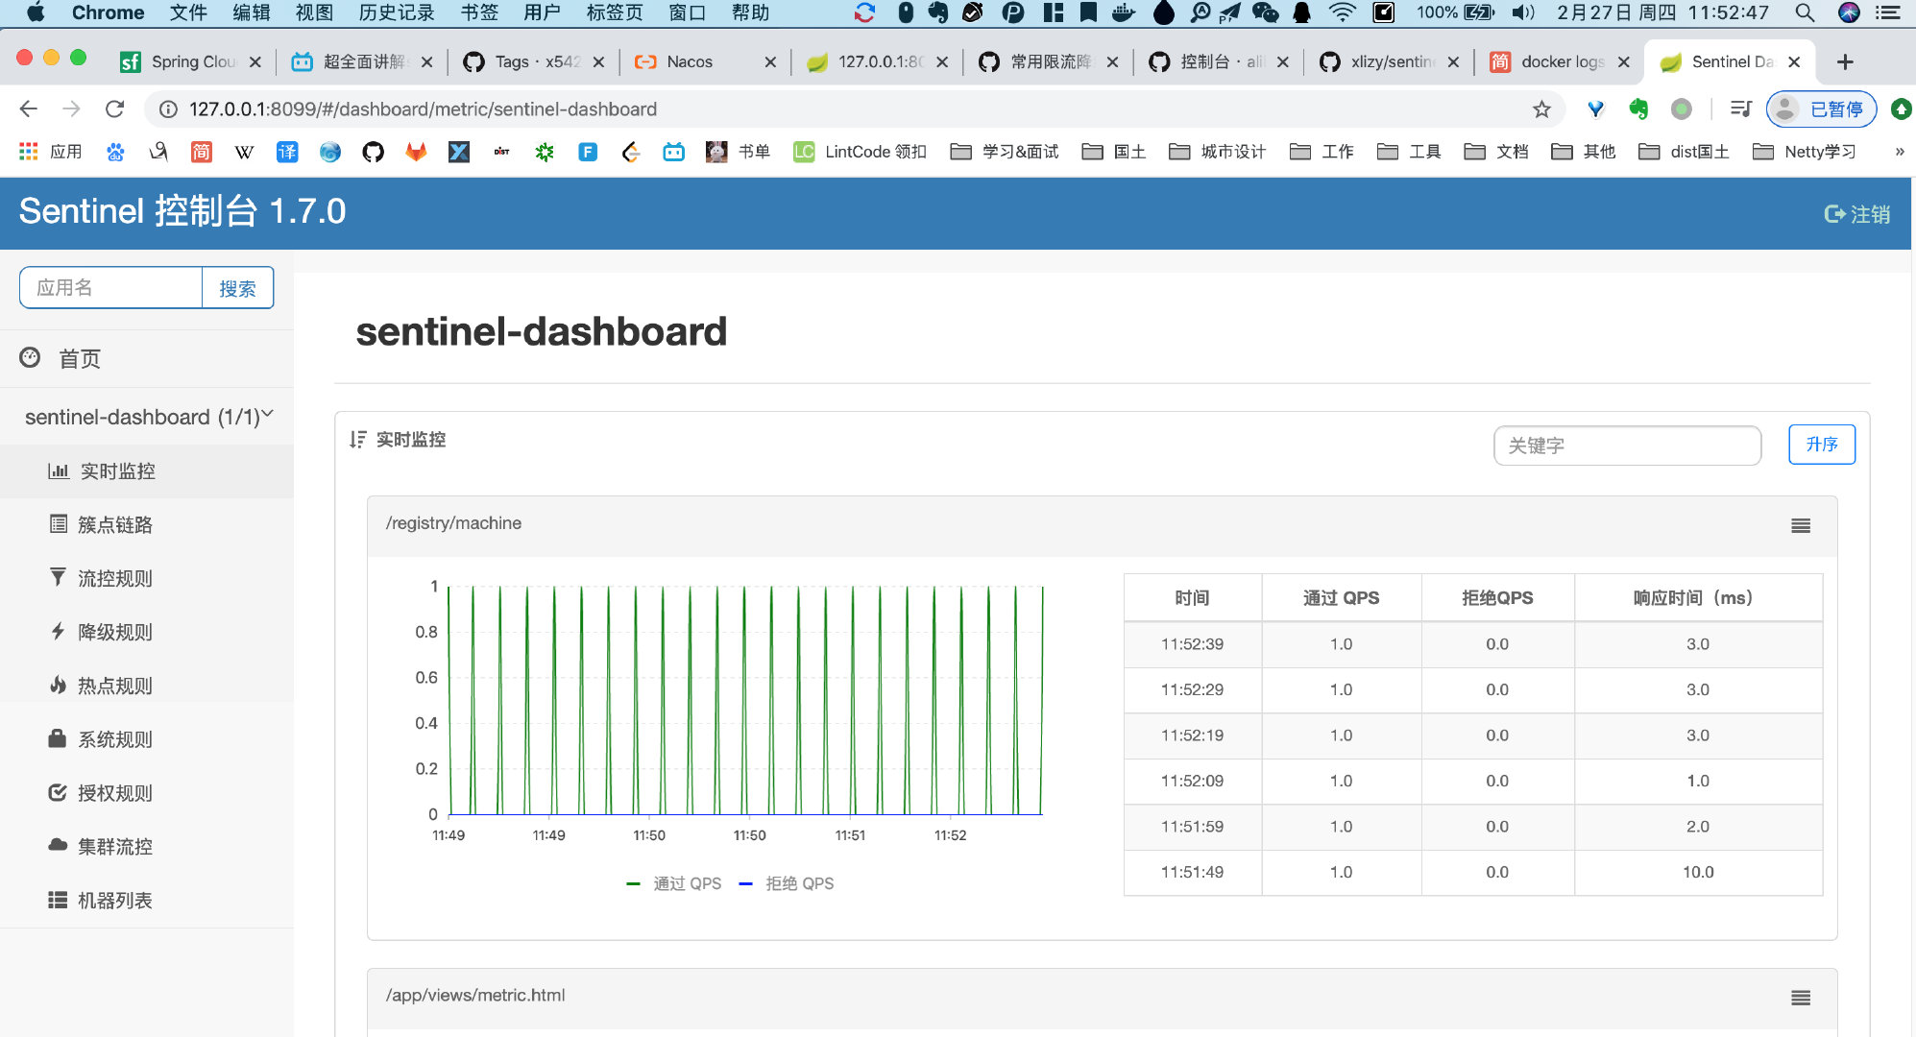The height and width of the screenshot is (1037, 1916).
Task: Switch to the Nacos tab
Action: click(706, 62)
